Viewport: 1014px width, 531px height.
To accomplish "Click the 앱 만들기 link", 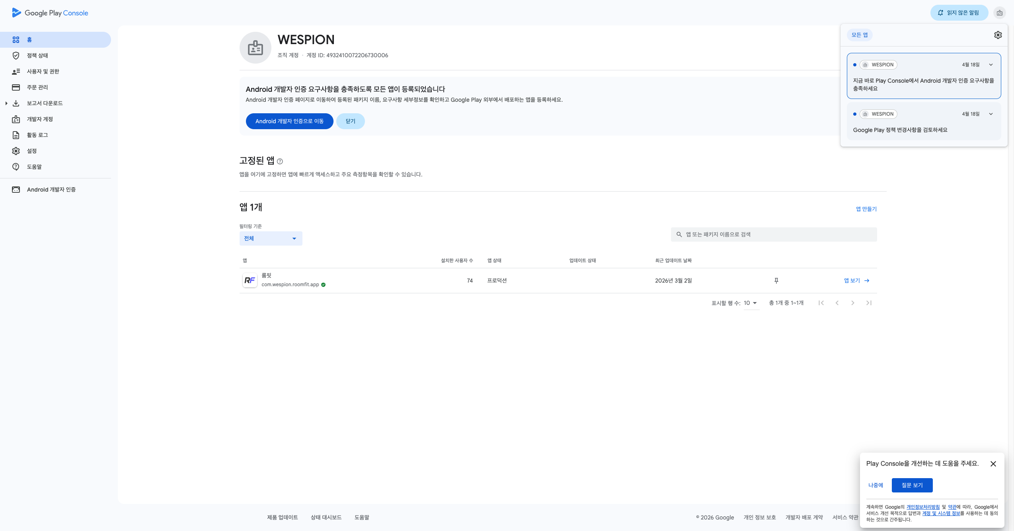I will pyautogui.click(x=866, y=209).
